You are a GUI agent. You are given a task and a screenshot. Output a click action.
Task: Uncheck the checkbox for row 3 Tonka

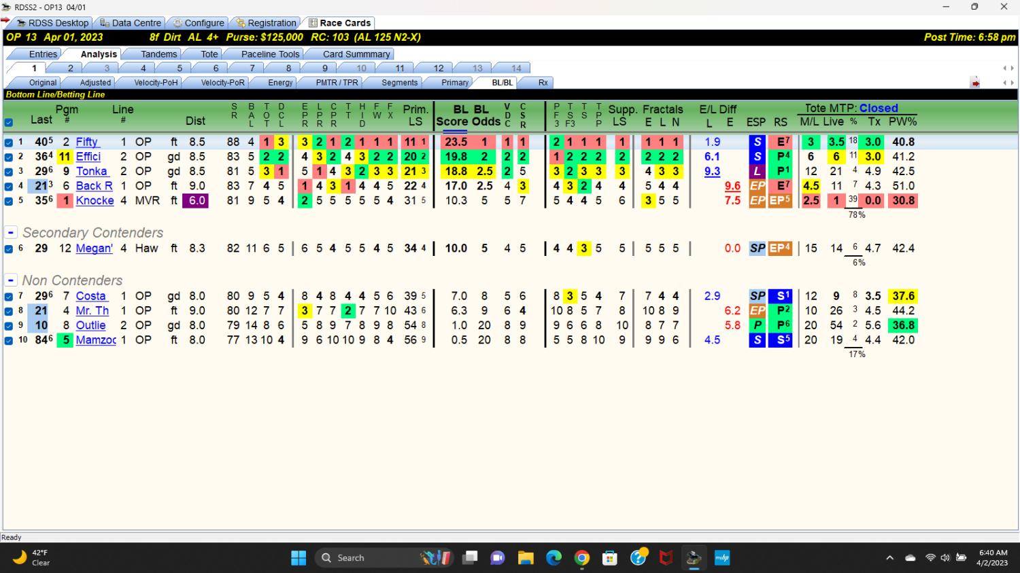coord(9,172)
